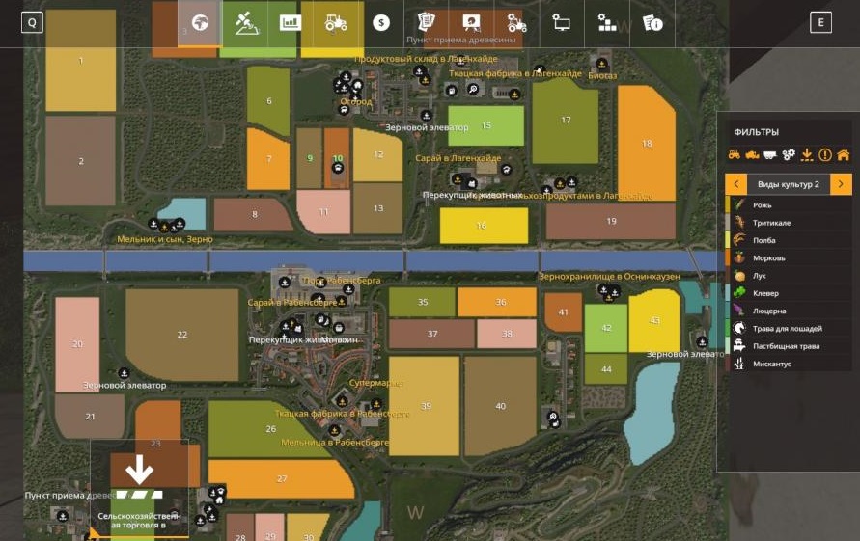Click the Виды культур 2 selector label
Viewport: 860px width, 541px height.
pos(789,183)
